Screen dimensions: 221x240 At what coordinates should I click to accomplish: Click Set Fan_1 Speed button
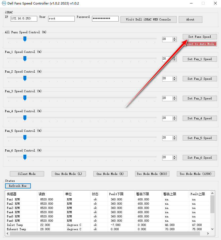pyautogui.click(x=200, y=59)
